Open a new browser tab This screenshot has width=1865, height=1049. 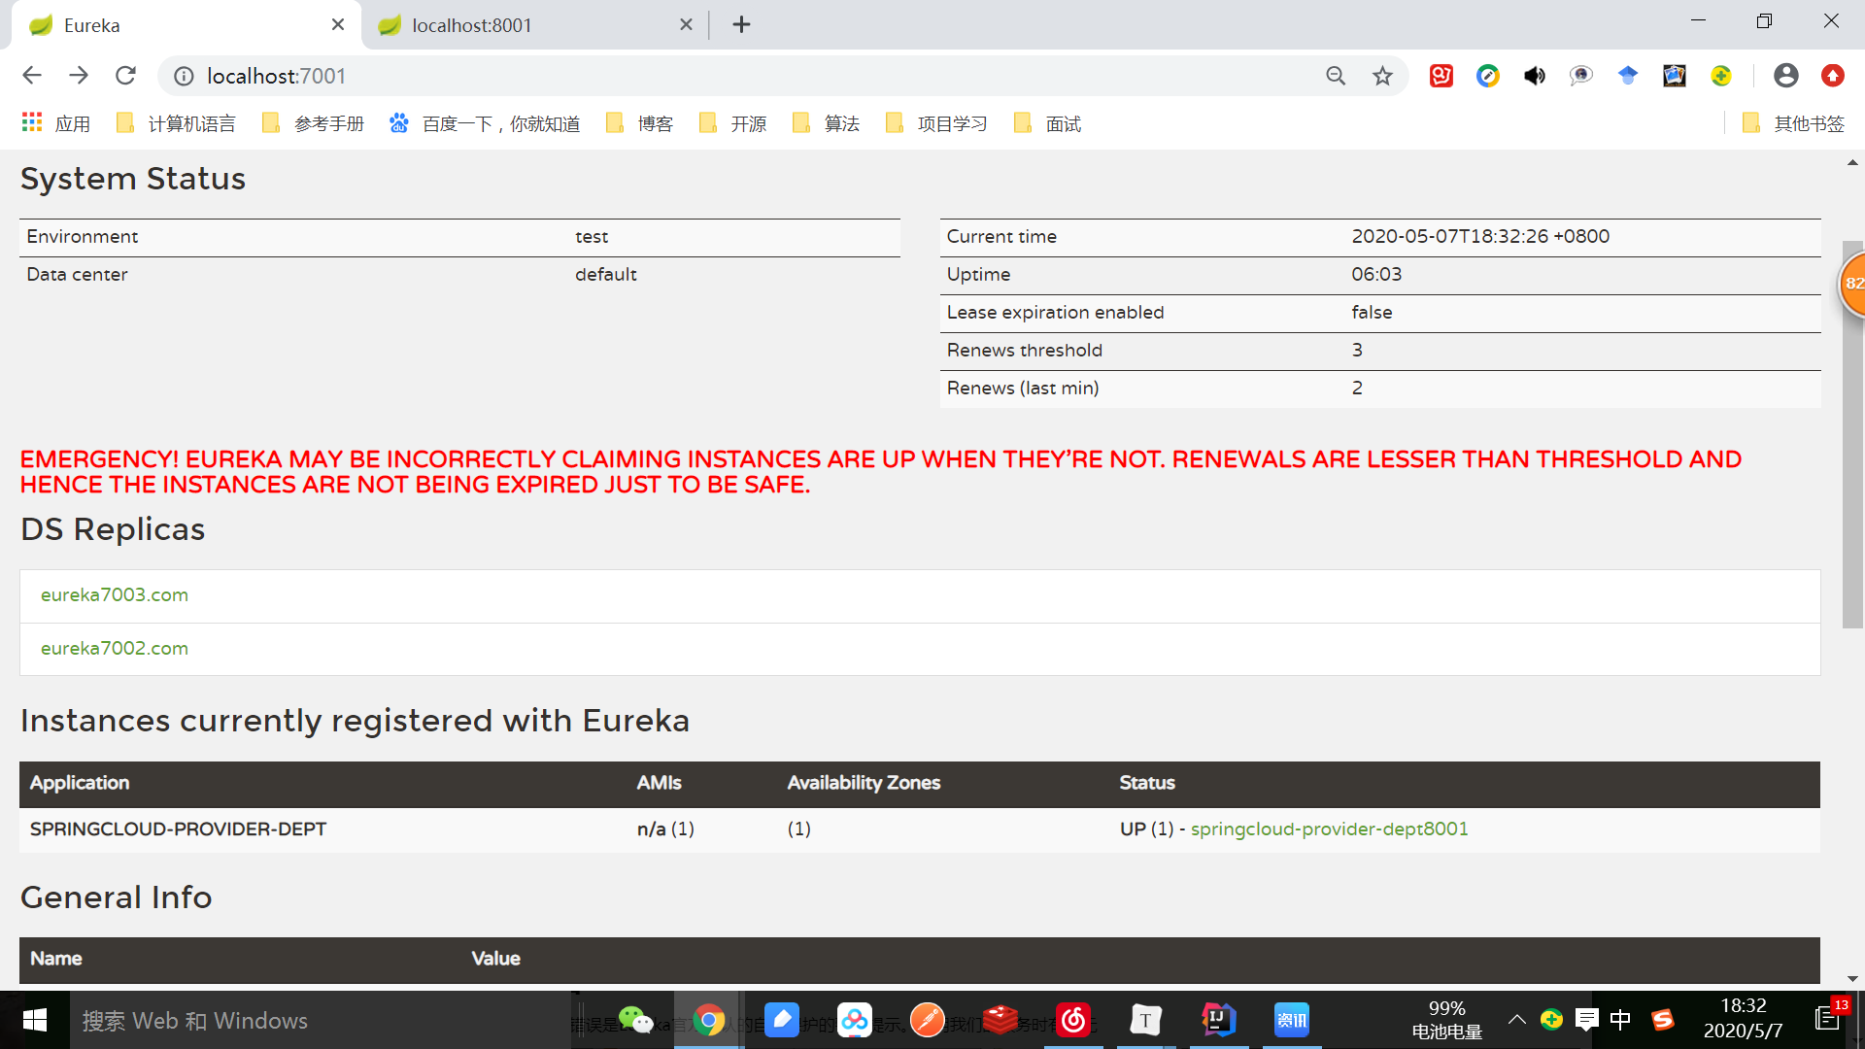[741, 24]
